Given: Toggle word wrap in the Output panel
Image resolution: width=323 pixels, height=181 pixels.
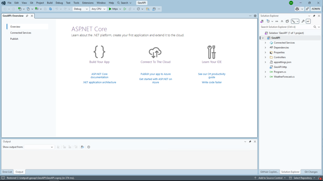Looking at the screenshot, I should [82, 147].
